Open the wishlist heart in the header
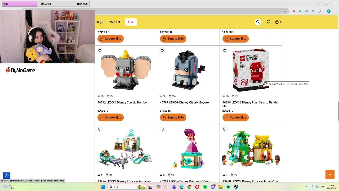Image resolution: width=339 pixels, height=191 pixels. [268, 22]
